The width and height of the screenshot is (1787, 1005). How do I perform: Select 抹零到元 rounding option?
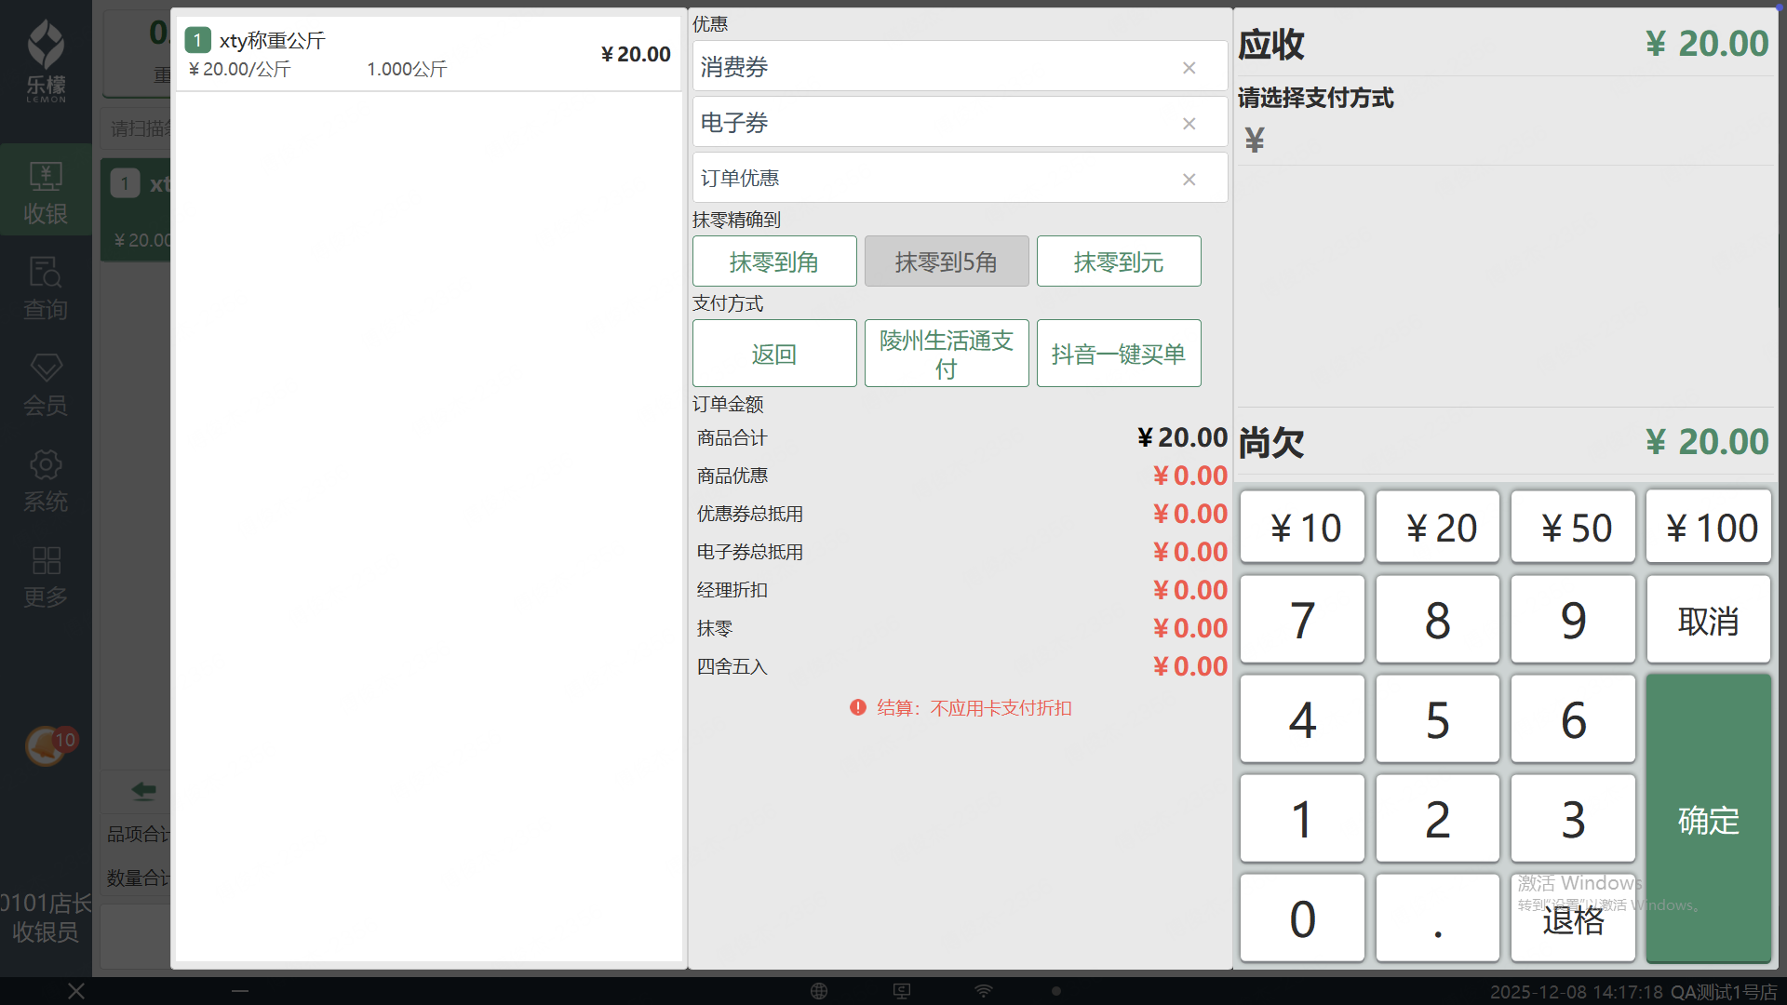[x=1118, y=261]
